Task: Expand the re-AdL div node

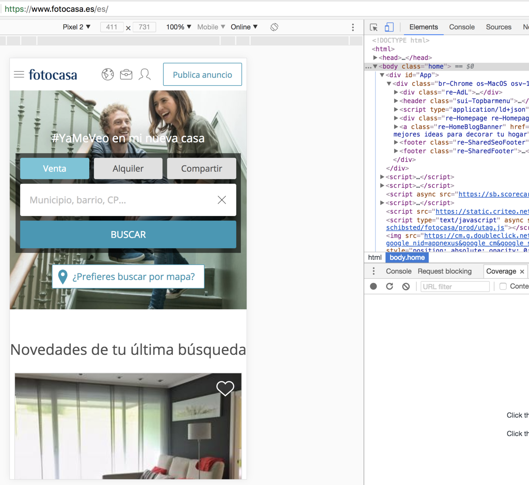Action: (x=396, y=92)
